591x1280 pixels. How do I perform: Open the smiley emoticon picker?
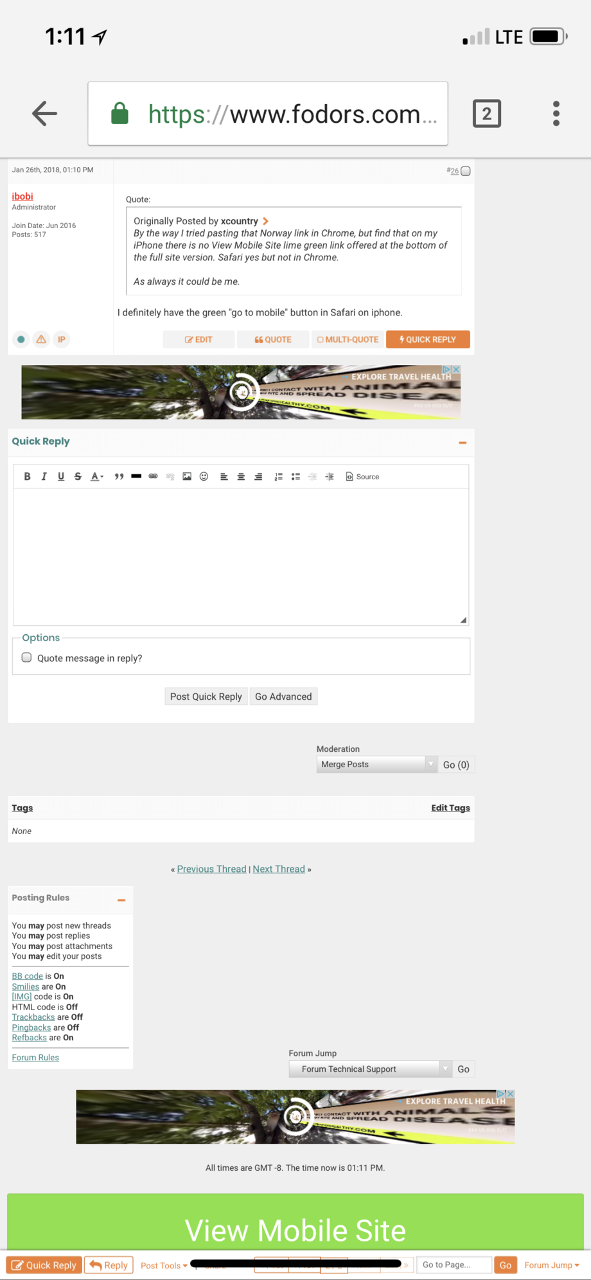pyautogui.click(x=204, y=476)
